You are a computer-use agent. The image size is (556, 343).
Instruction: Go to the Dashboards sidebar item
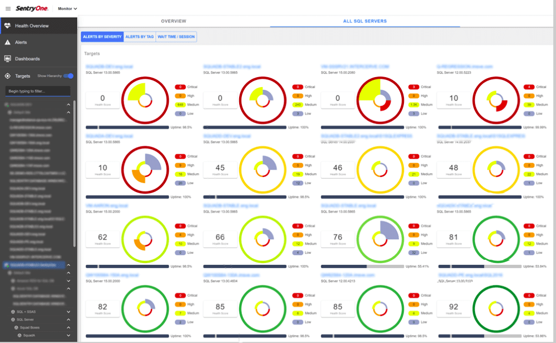[38, 58]
